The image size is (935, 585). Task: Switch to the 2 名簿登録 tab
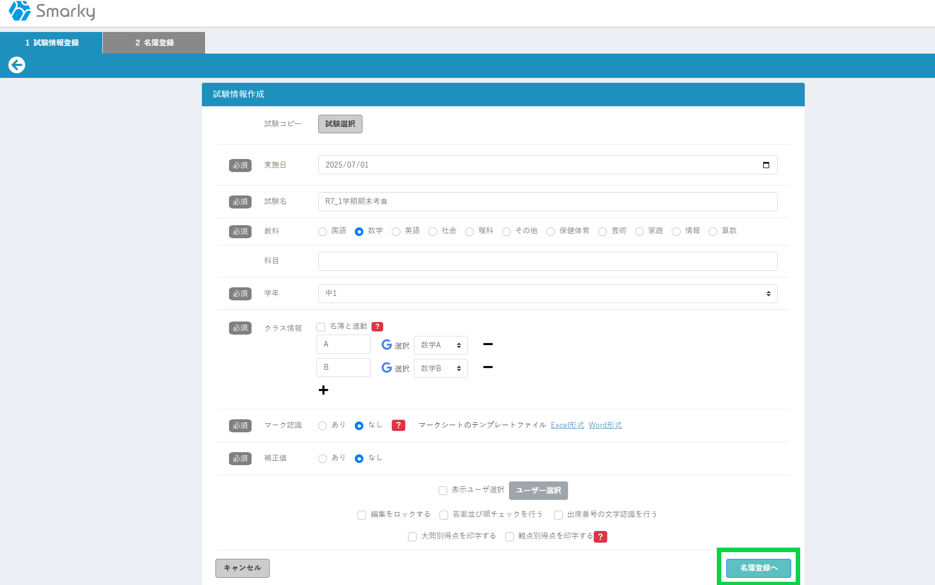[x=154, y=43]
